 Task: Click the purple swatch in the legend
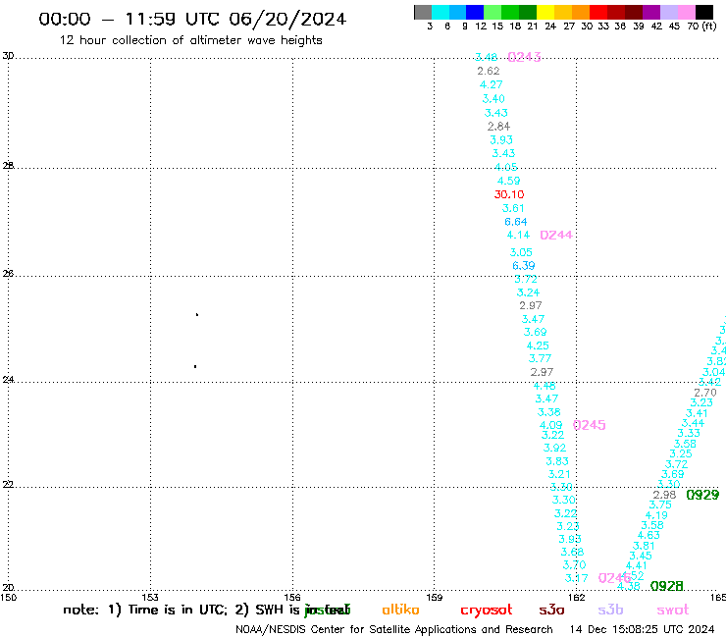pyautogui.click(x=651, y=12)
